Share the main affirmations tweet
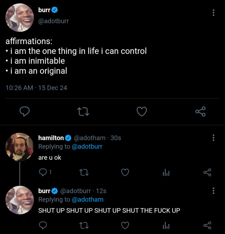This screenshot has height=234, width=225. 200,111
